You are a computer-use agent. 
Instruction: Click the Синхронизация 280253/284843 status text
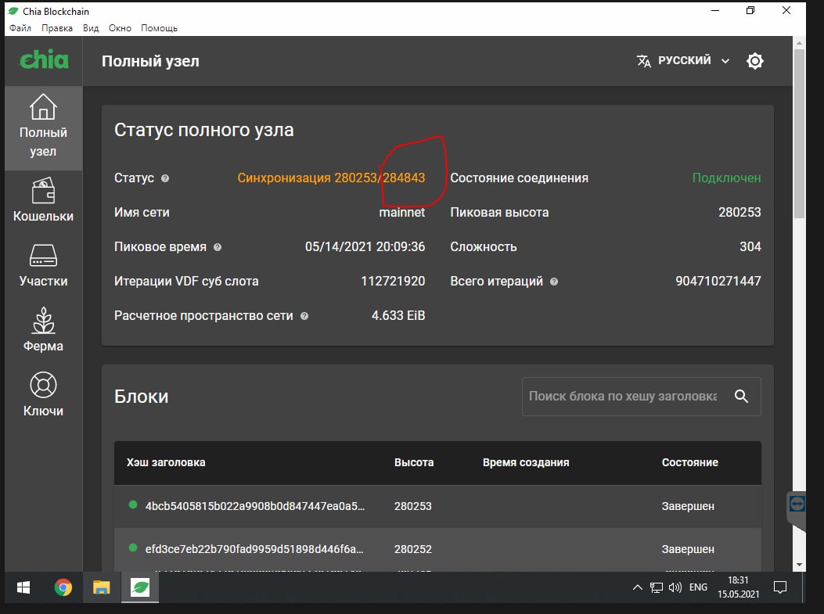tap(331, 178)
